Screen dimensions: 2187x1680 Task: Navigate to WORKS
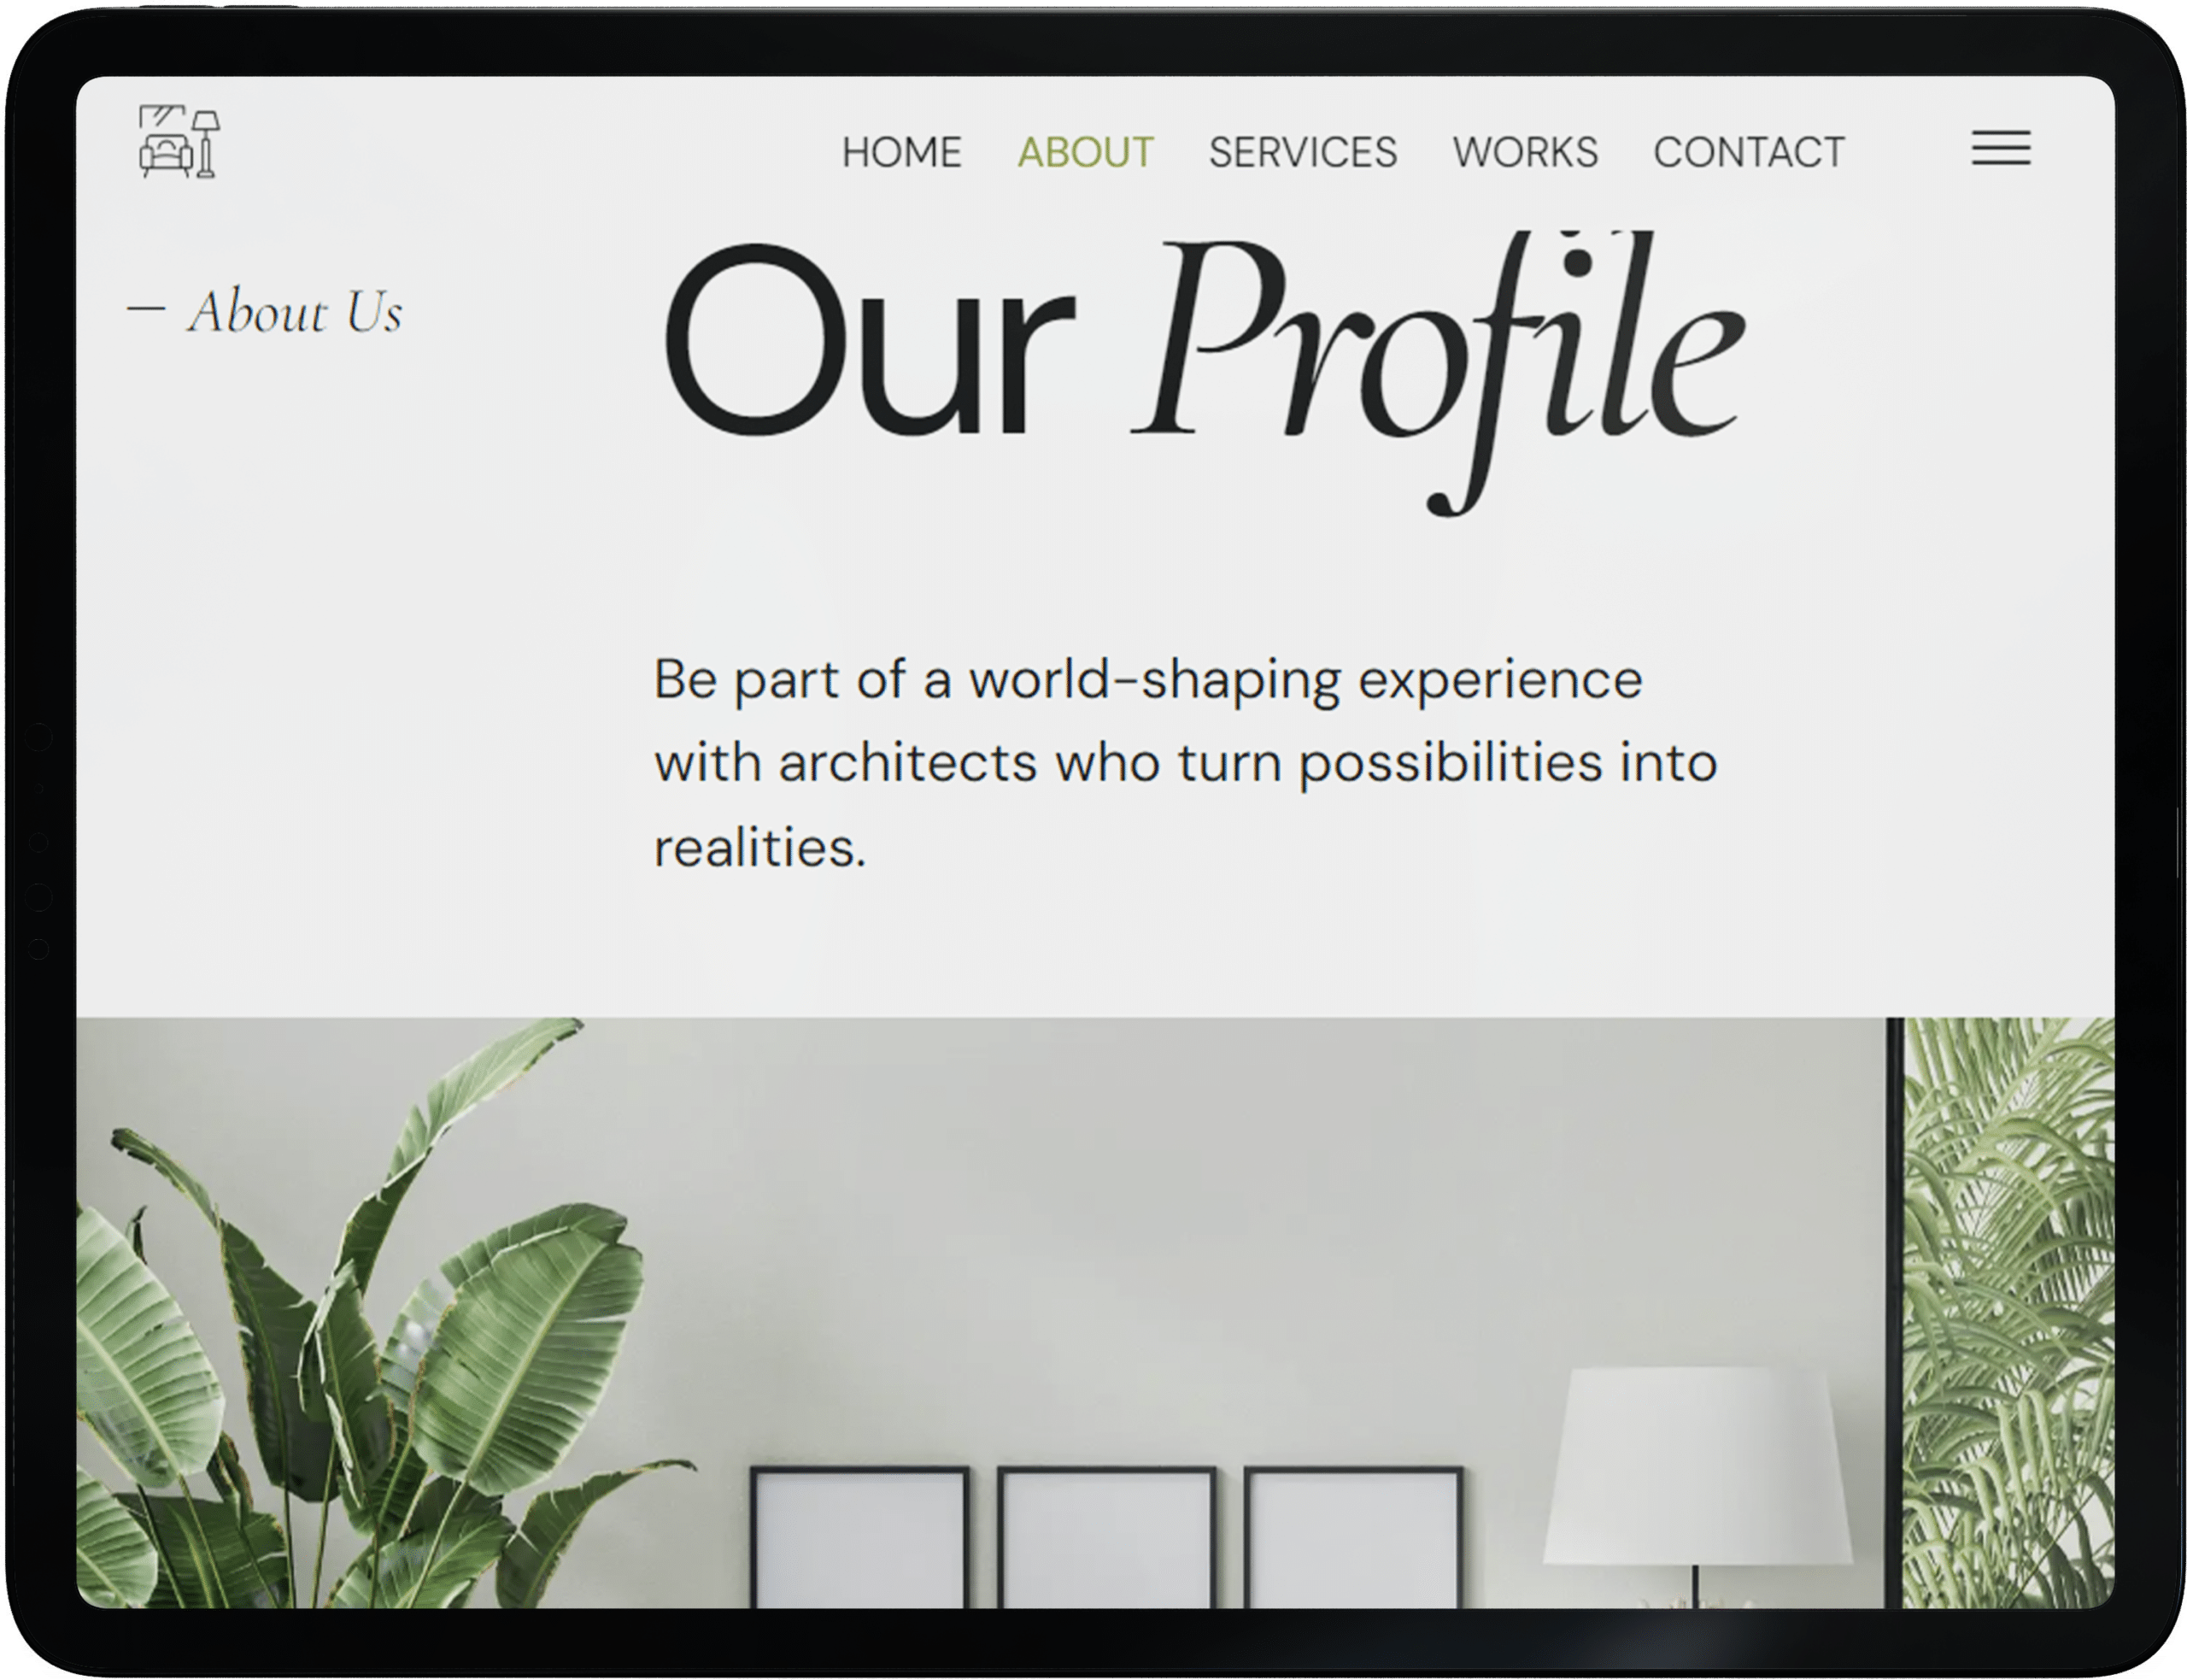tap(1524, 152)
